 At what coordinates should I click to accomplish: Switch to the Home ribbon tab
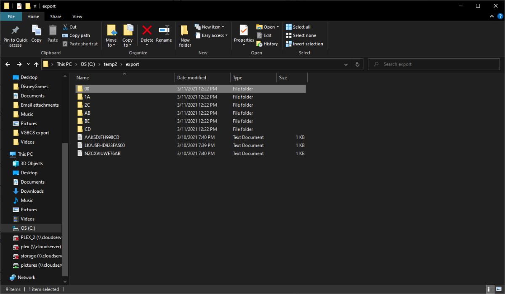(33, 16)
